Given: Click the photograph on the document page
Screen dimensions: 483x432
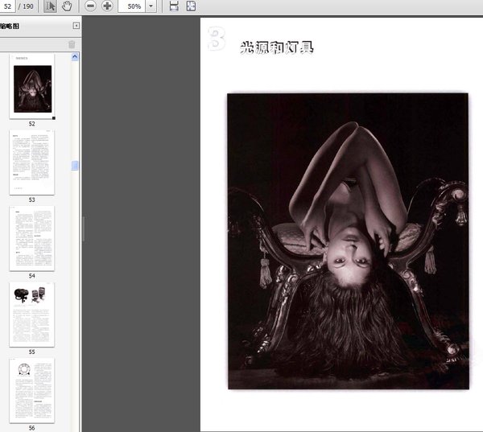Looking at the screenshot, I should [348, 241].
